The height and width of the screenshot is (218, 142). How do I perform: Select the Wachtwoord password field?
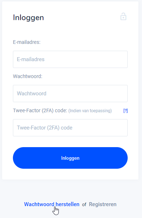coord(70,94)
